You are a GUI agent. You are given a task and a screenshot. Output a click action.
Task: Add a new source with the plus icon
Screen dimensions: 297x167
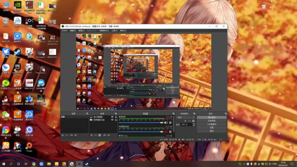click(91, 135)
